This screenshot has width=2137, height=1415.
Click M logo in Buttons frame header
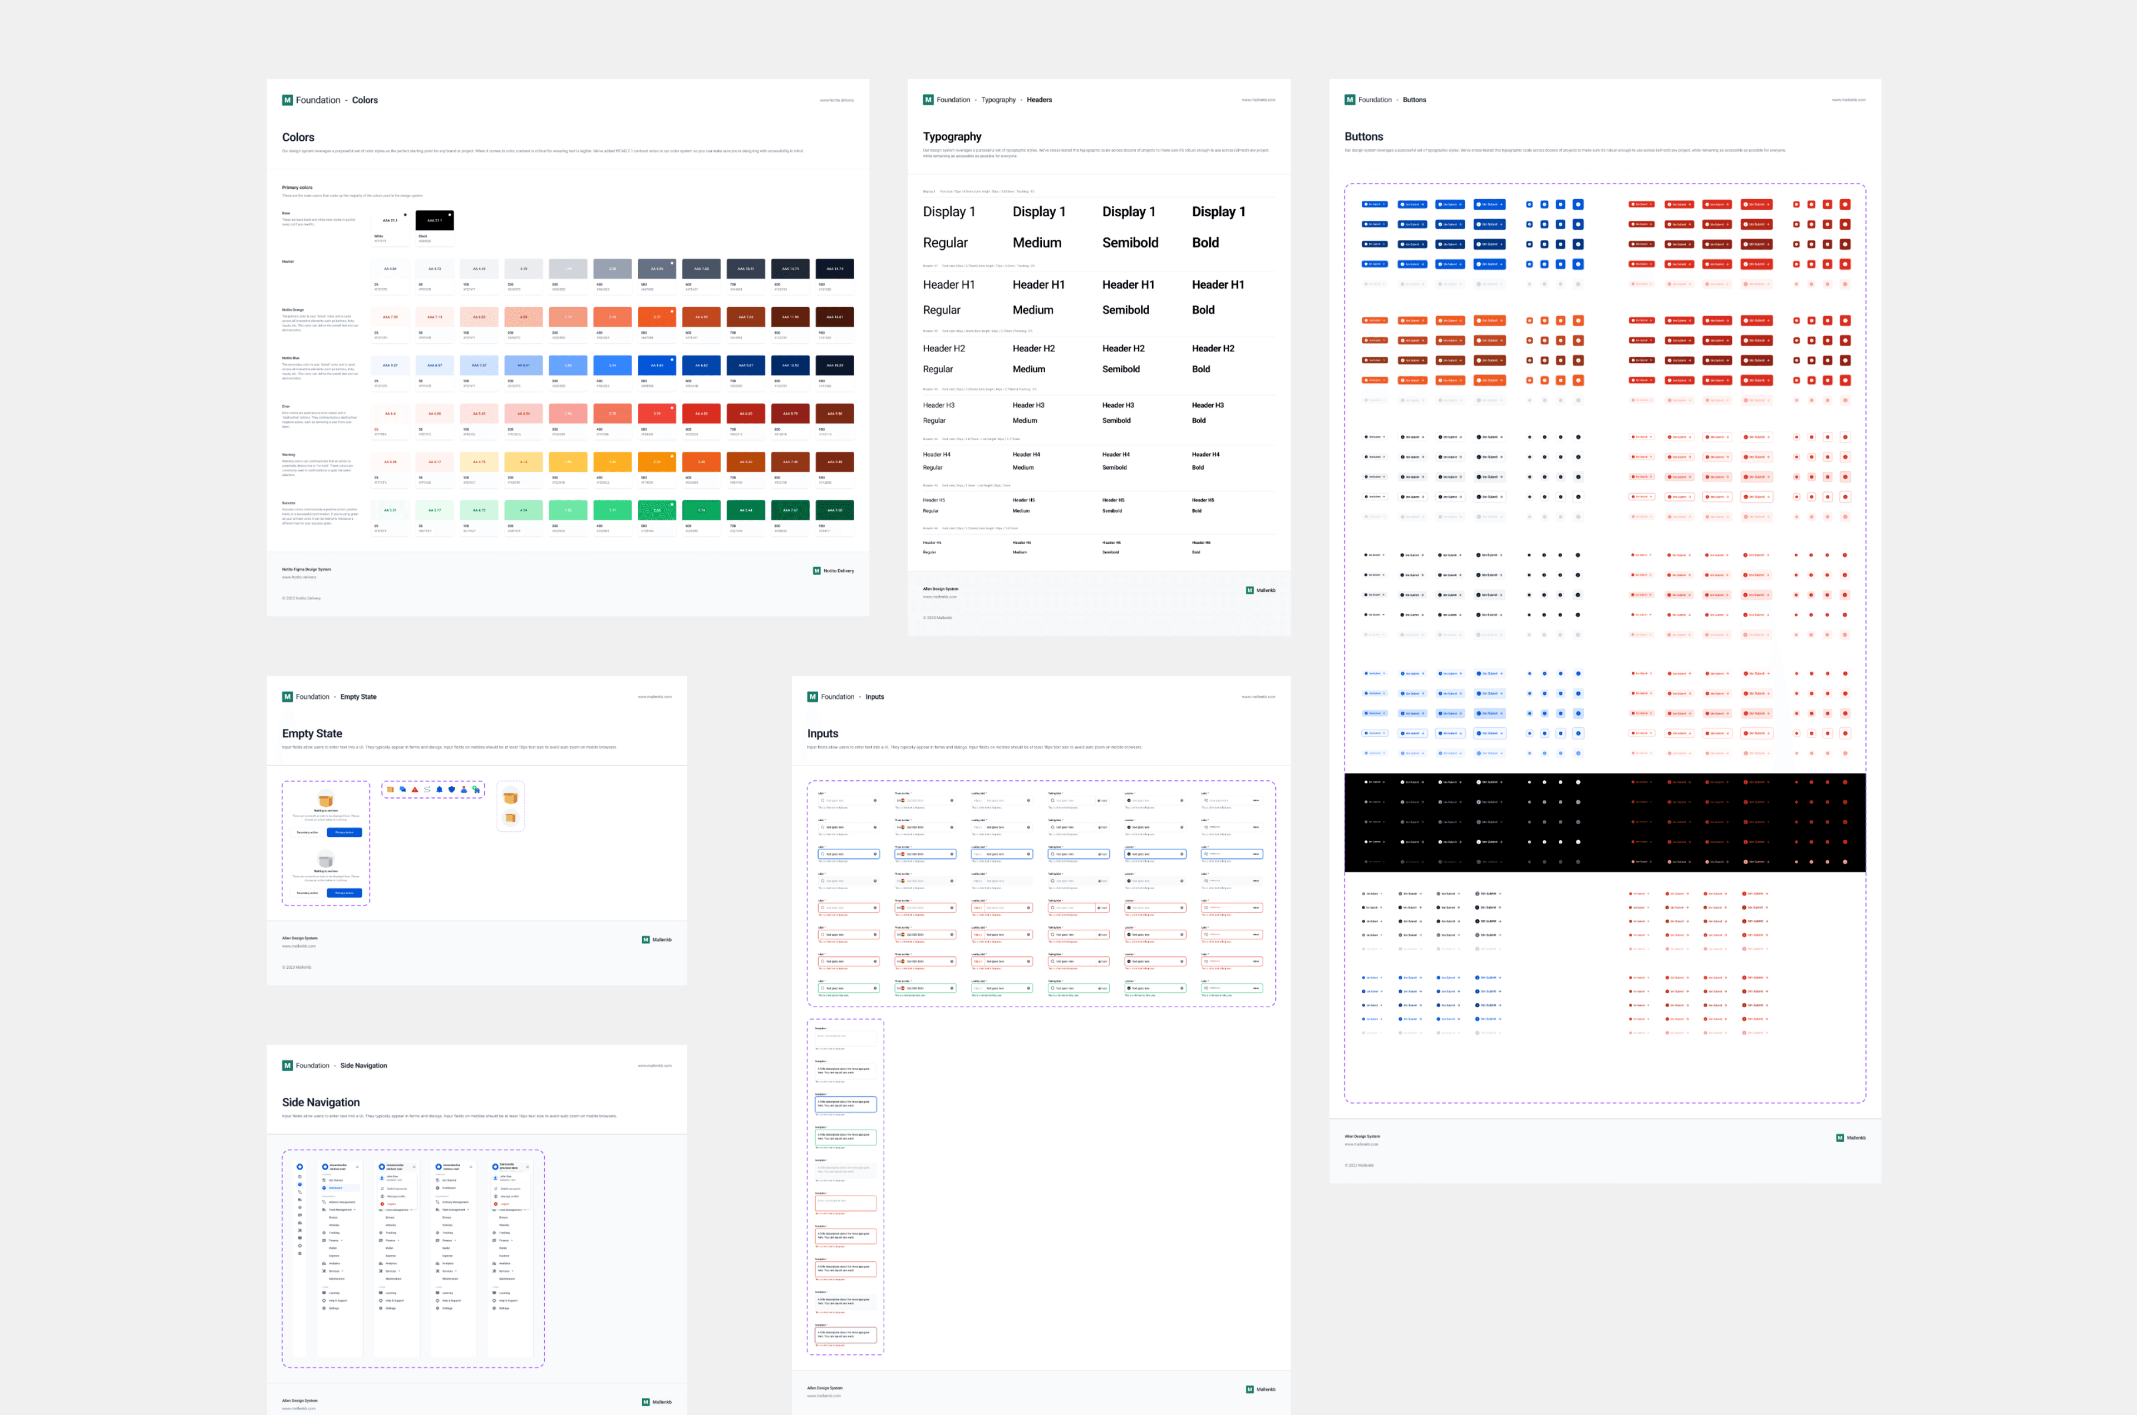(x=1349, y=100)
